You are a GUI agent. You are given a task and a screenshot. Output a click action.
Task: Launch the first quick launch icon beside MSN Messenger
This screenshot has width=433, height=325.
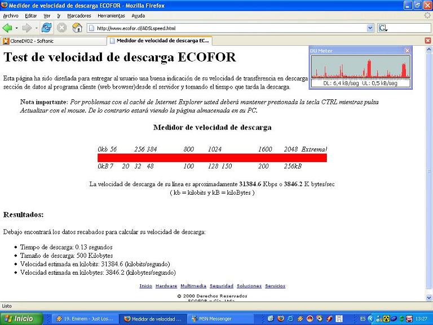click(x=271, y=319)
